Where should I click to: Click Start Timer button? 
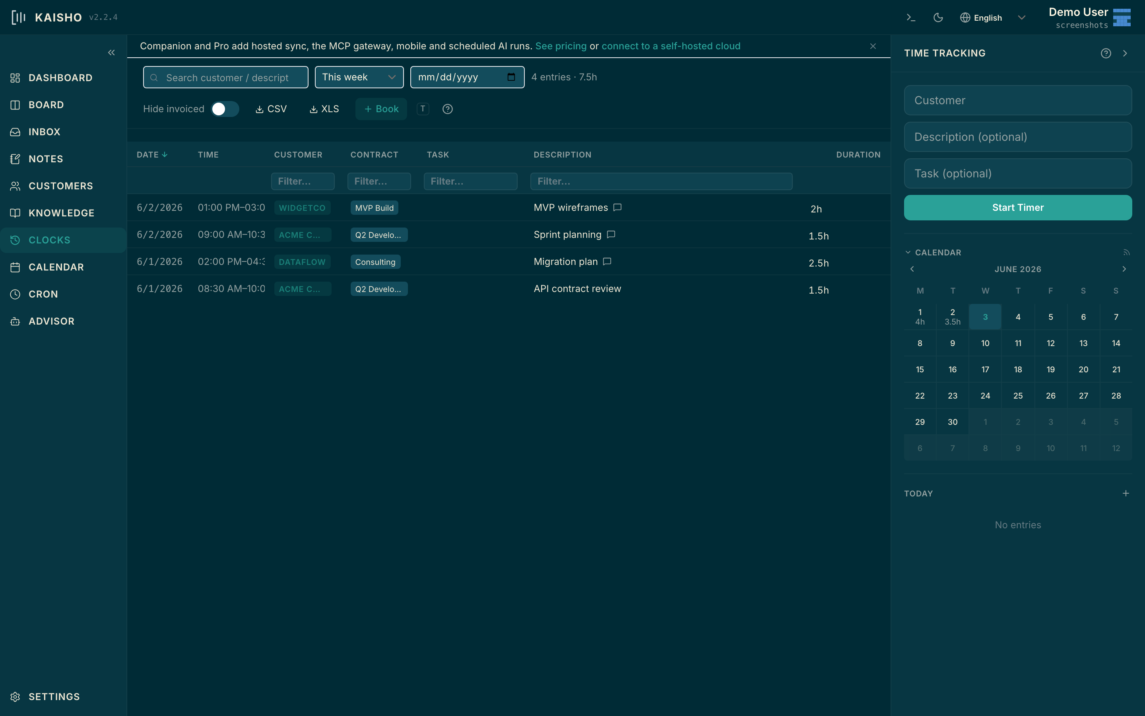[x=1018, y=207]
